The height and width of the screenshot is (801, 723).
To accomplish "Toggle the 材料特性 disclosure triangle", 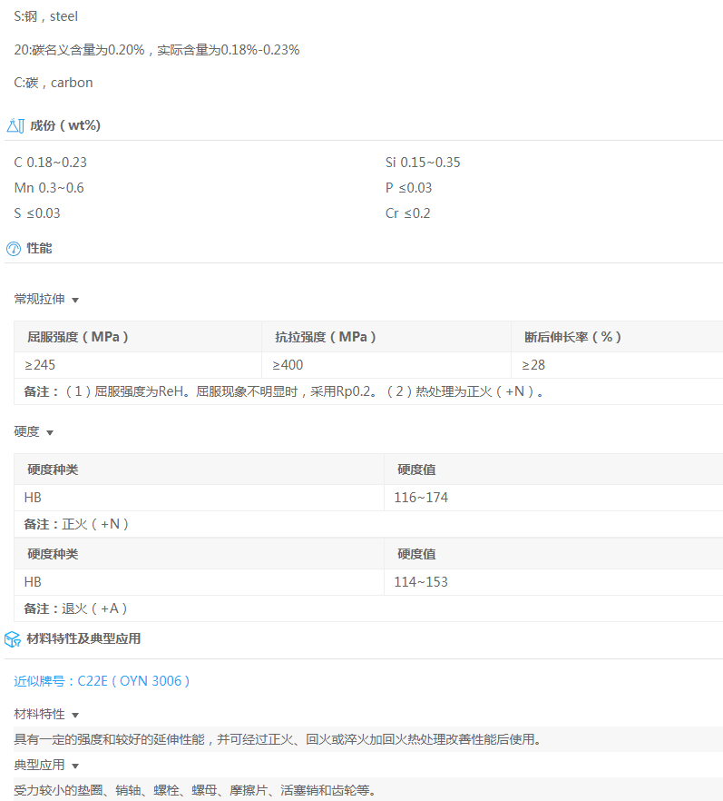I will [75, 715].
